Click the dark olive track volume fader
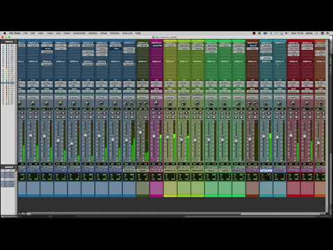Screen dimensions: 333x250 point(140,132)
